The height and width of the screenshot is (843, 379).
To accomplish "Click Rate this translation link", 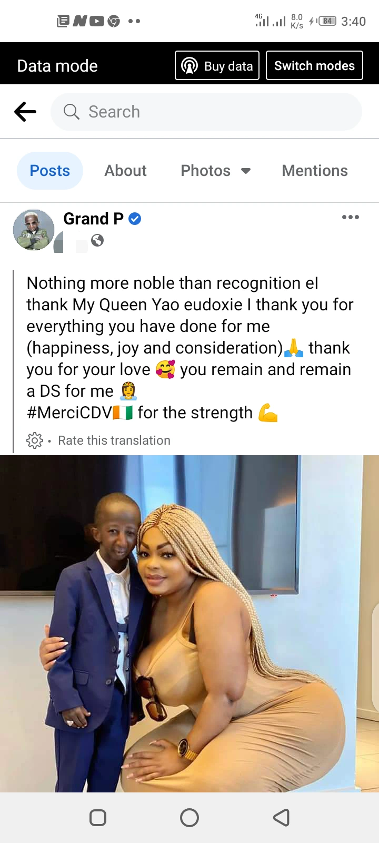I will coord(114,440).
